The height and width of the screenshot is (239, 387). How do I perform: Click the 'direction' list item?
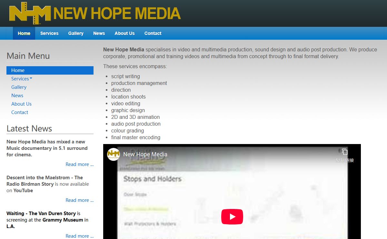coord(121,90)
